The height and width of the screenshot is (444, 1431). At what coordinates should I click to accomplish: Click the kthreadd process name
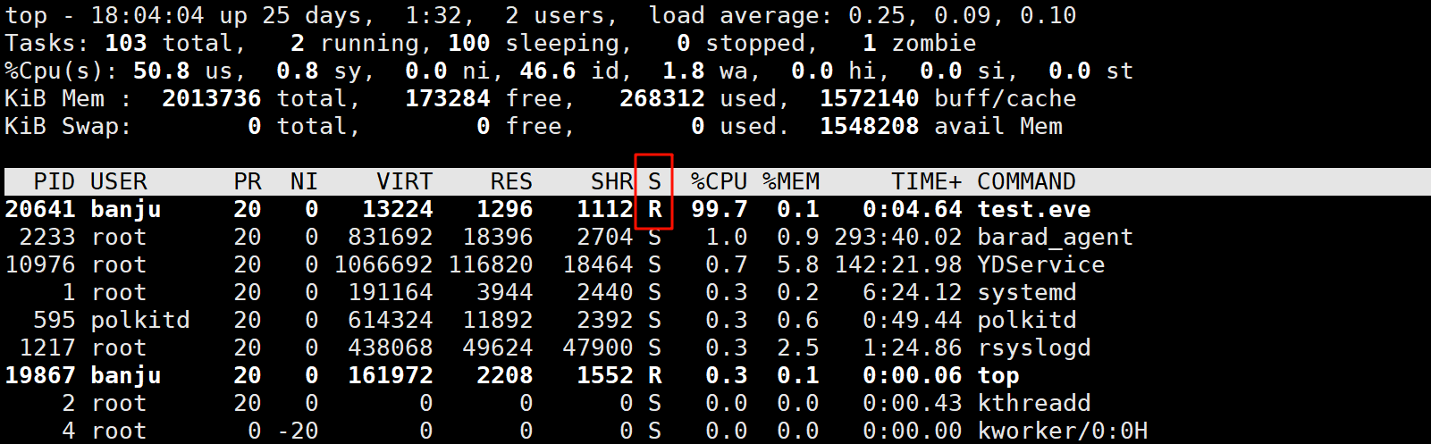pyautogui.click(x=1033, y=404)
